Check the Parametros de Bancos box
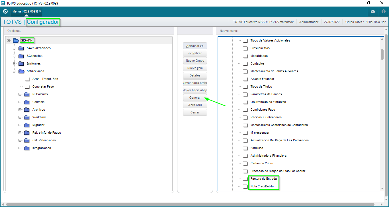The width and height of the screenshot is (389, 207). [x=245, y=94]
